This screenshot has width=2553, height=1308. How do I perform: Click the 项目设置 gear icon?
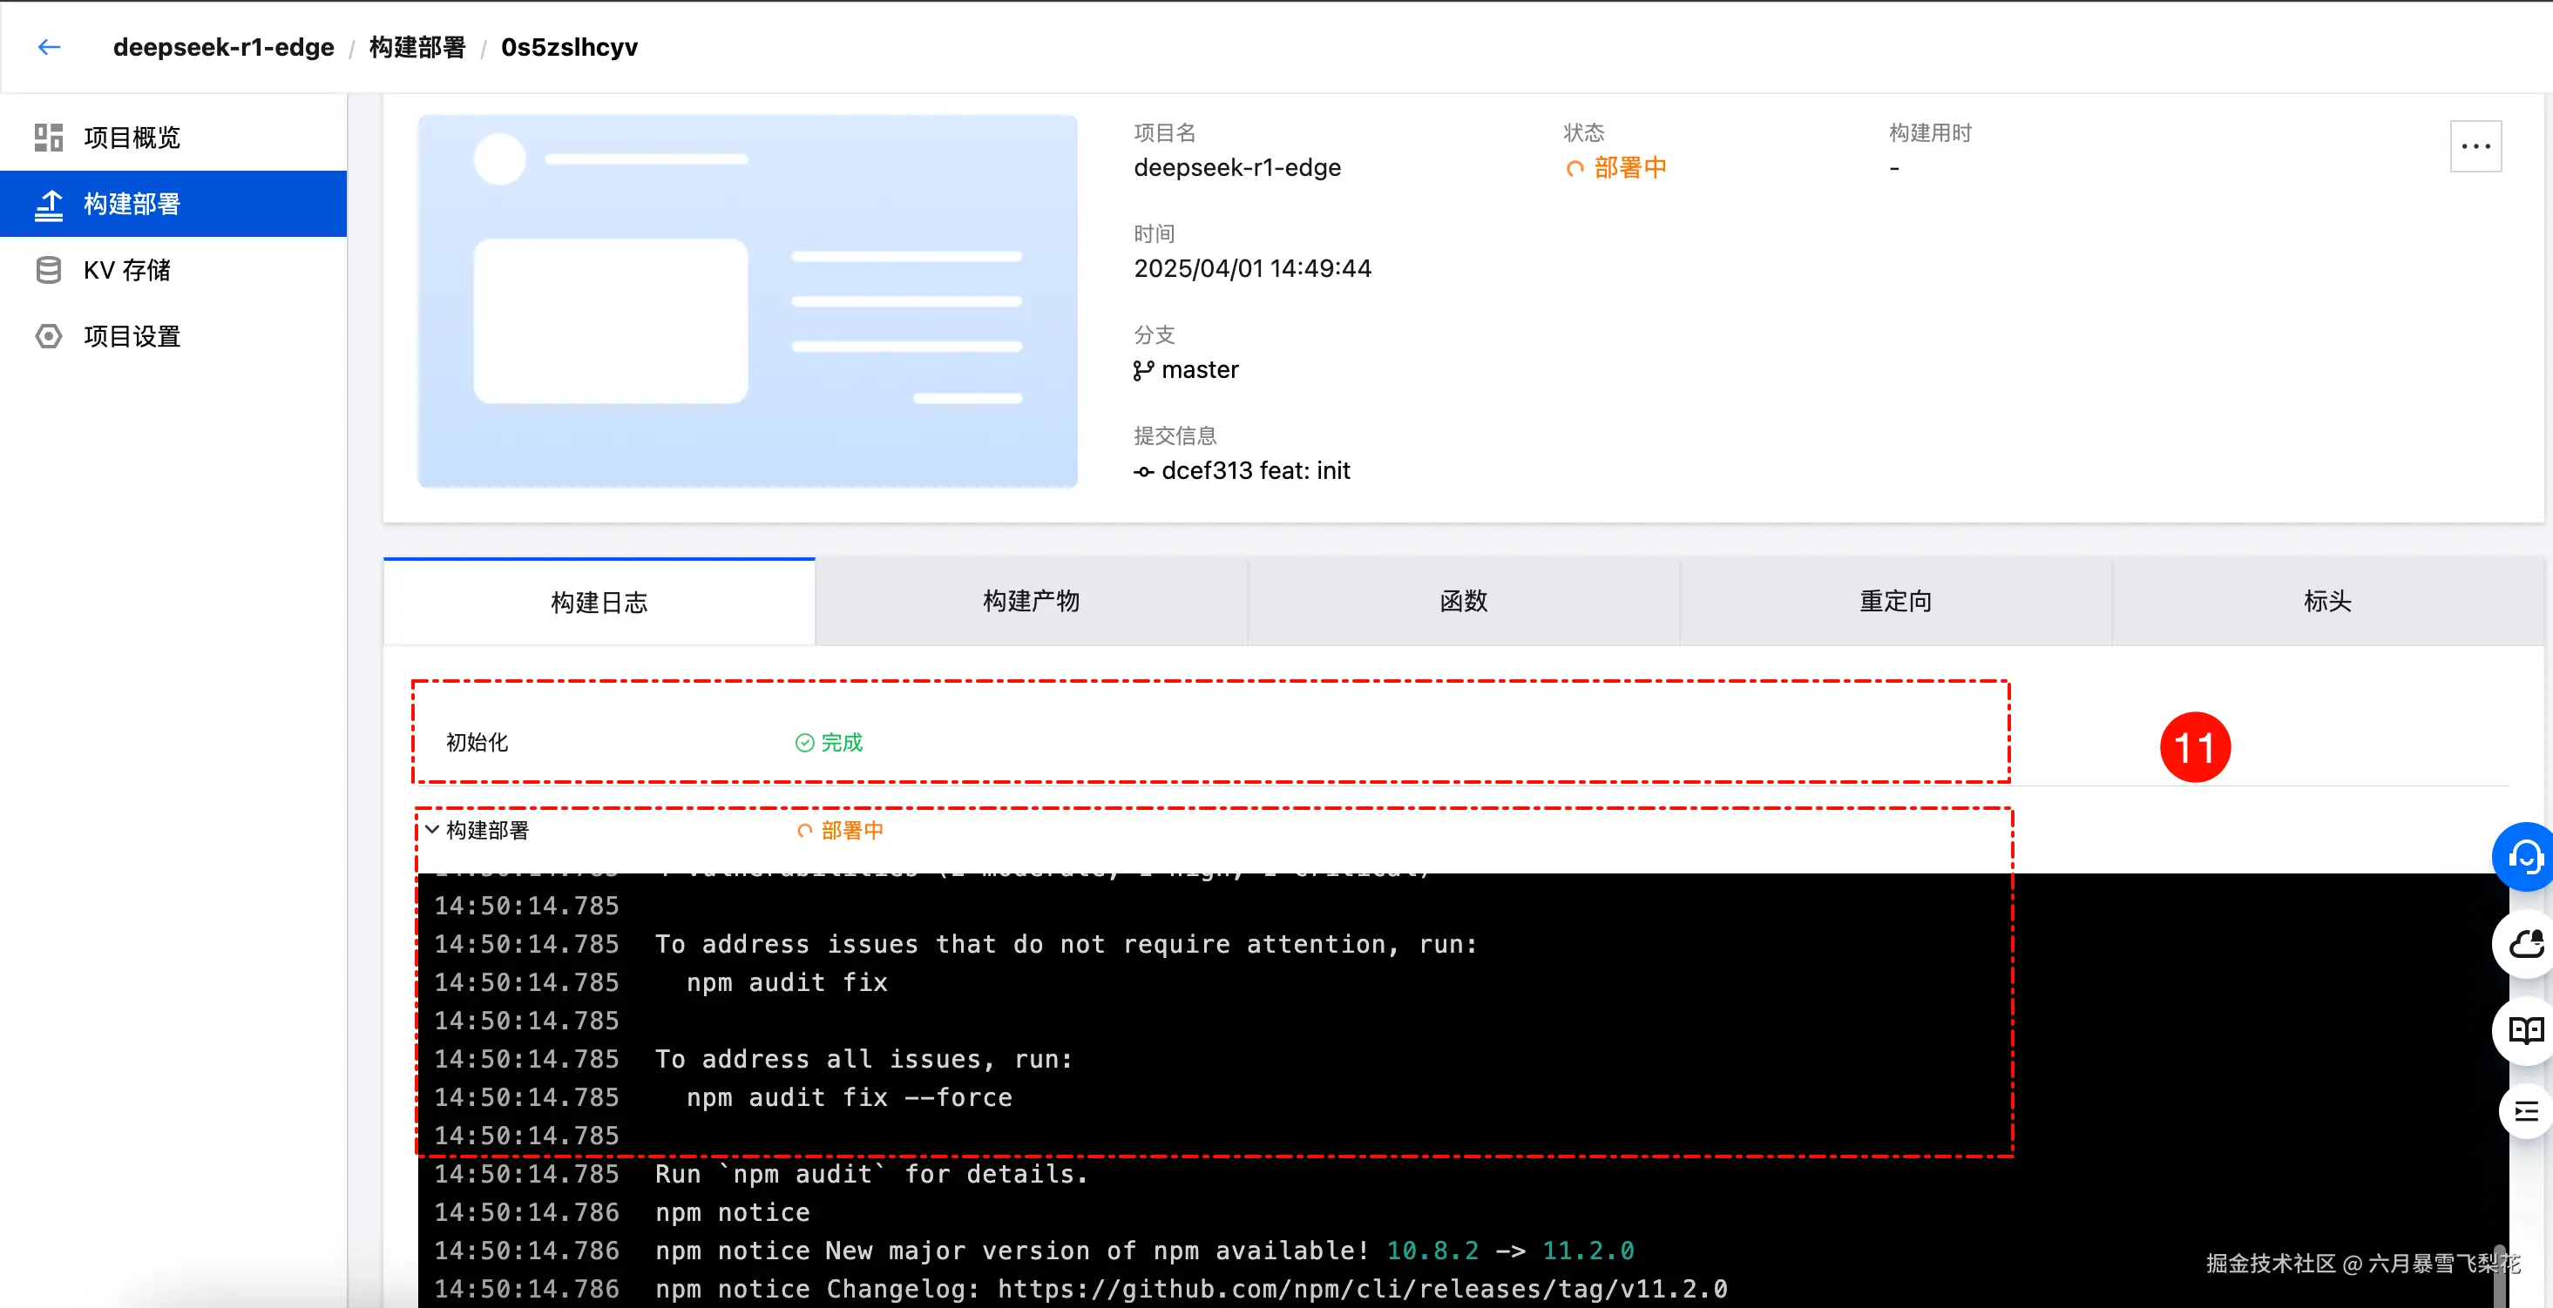tap(49, 337)
